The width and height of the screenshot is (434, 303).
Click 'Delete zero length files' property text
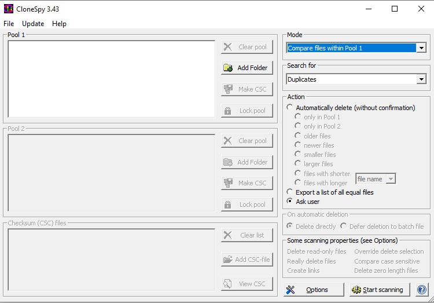coord(386,271)
